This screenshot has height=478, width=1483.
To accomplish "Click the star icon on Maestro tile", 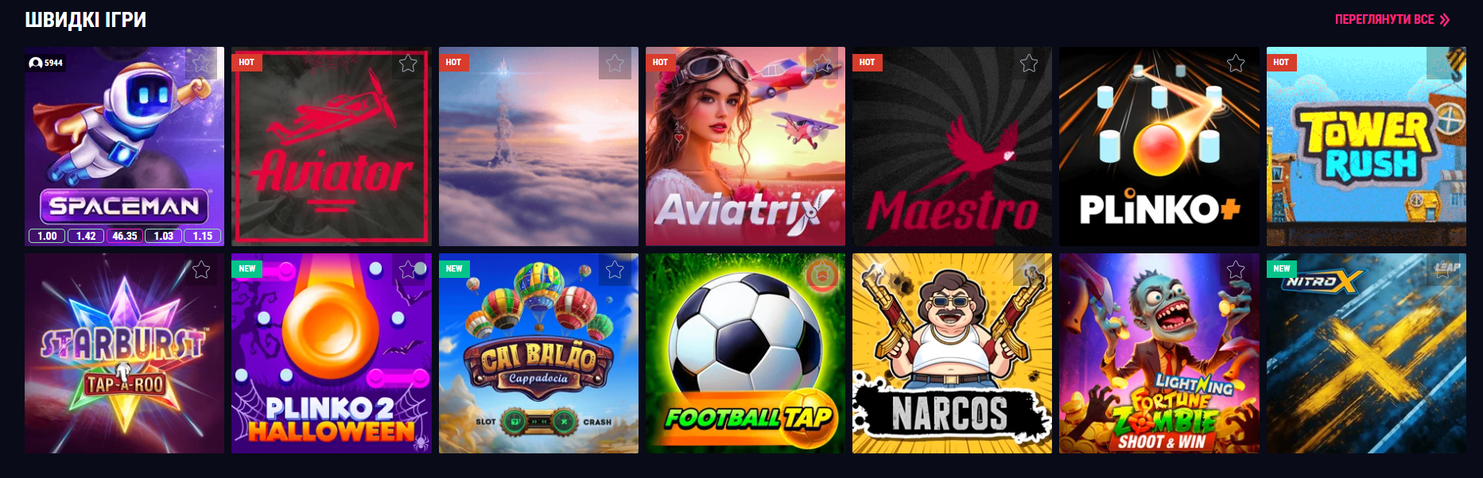I will 1029,64.
